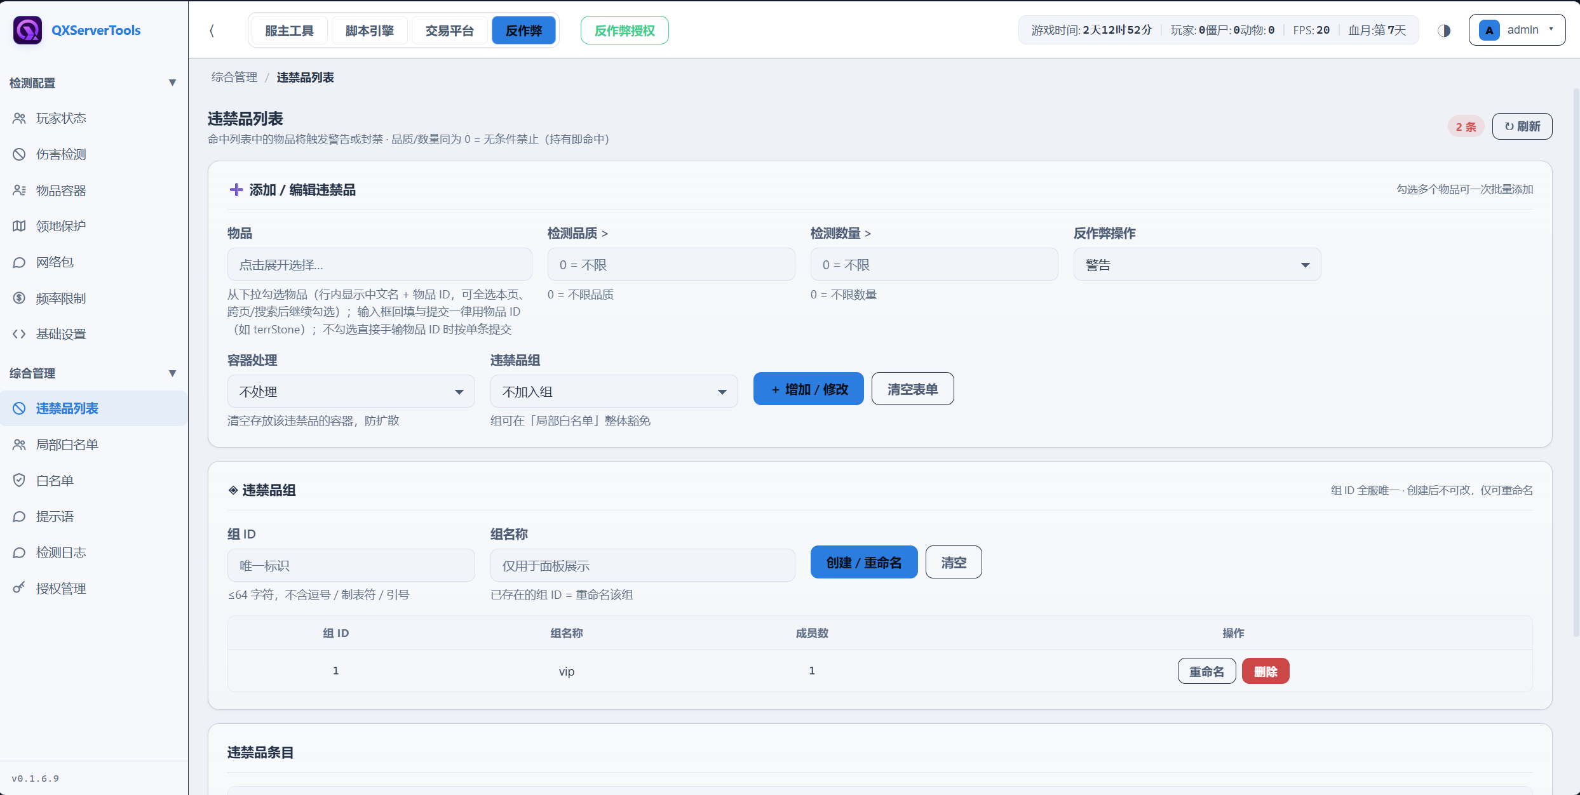The height and width of the screenshot is (795, 1580).
Task: Click the 组 ID input field
Action: [x=351, y=565]
